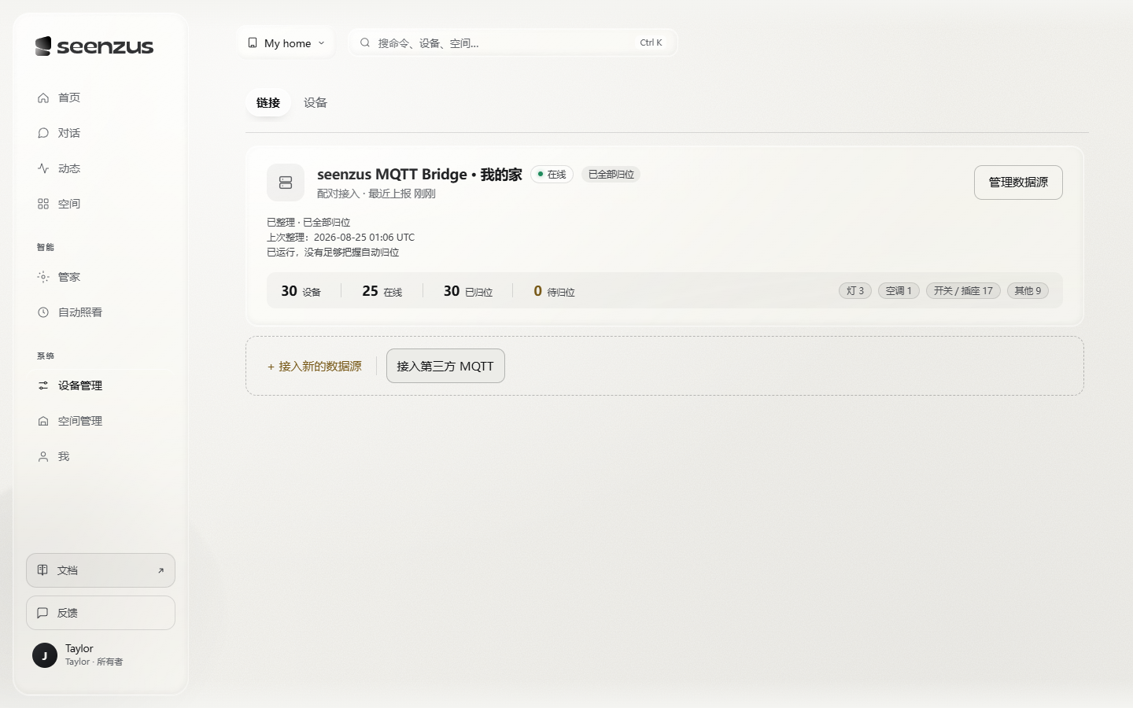Open 自动照看 clock icon
The height and width of the screenshot is (708, 1133).
click(x=43, y=312)
